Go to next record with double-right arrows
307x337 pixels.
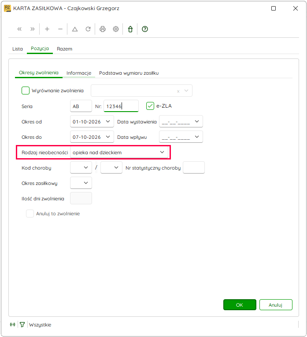33,29
